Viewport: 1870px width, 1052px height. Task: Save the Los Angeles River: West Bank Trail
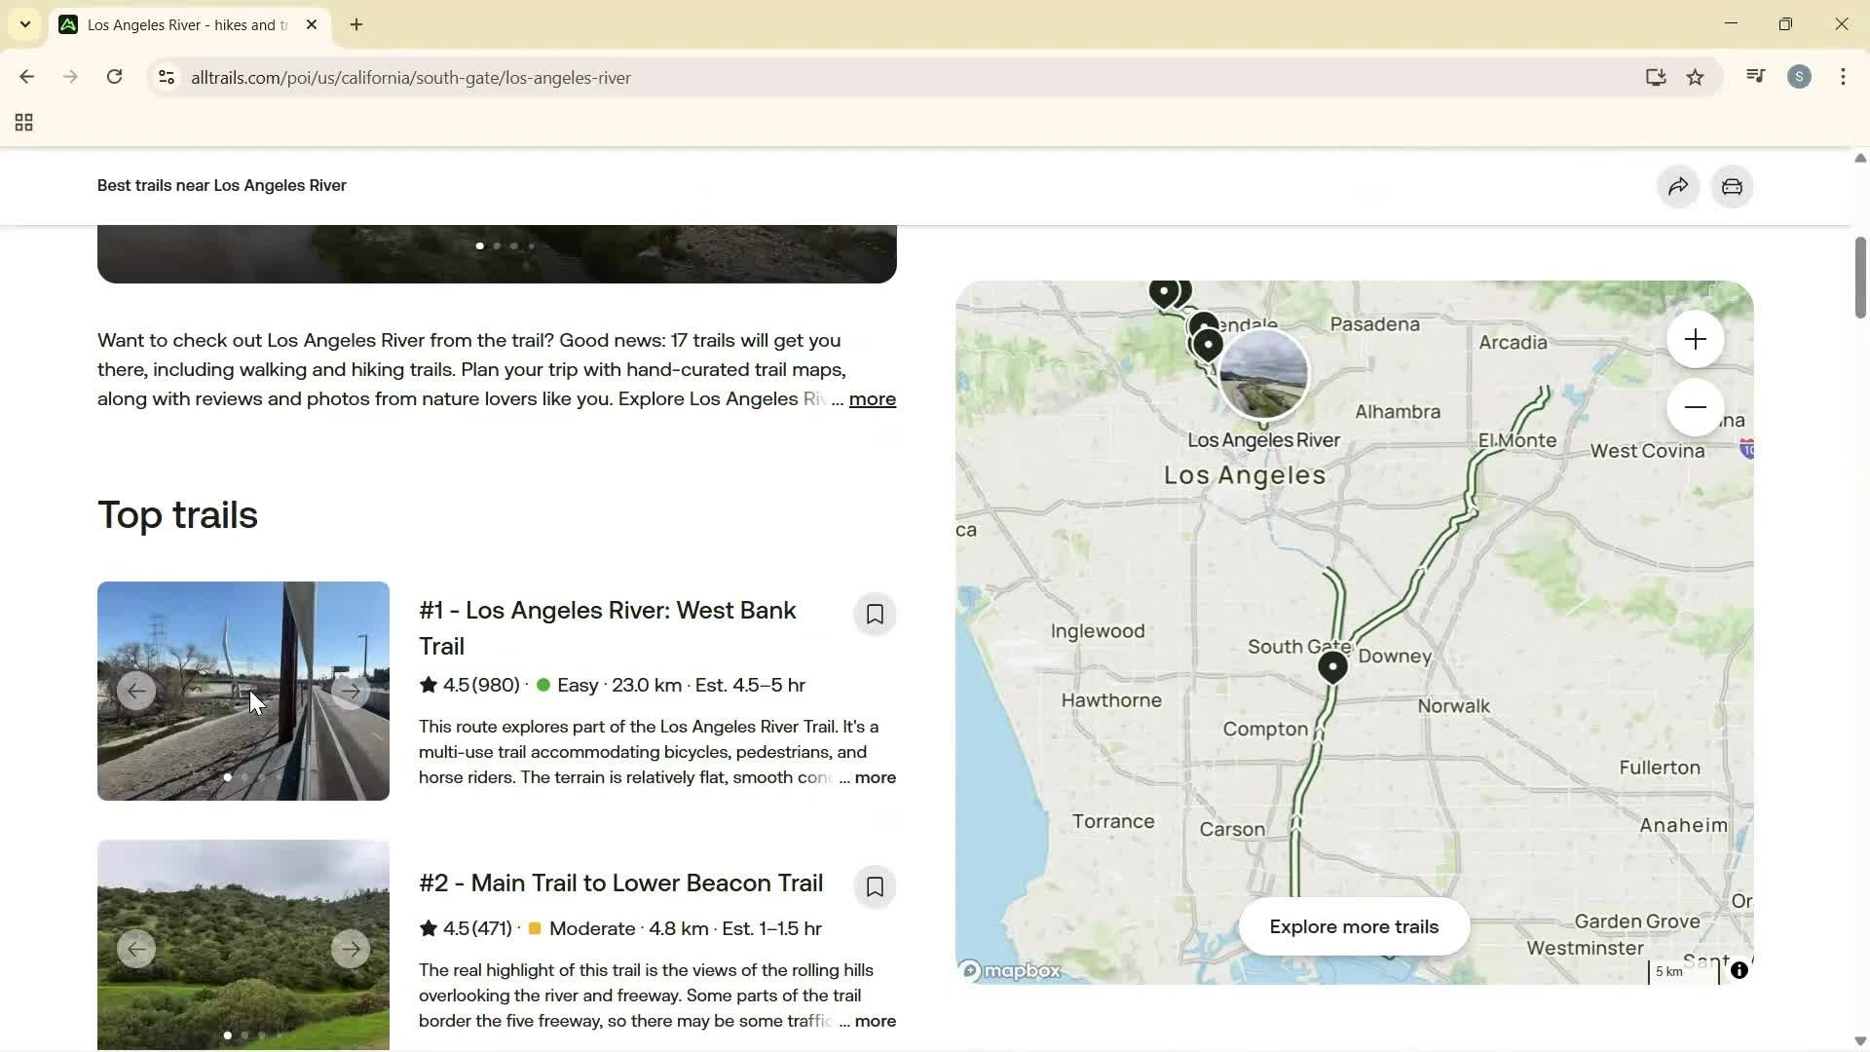pos(874,614)
